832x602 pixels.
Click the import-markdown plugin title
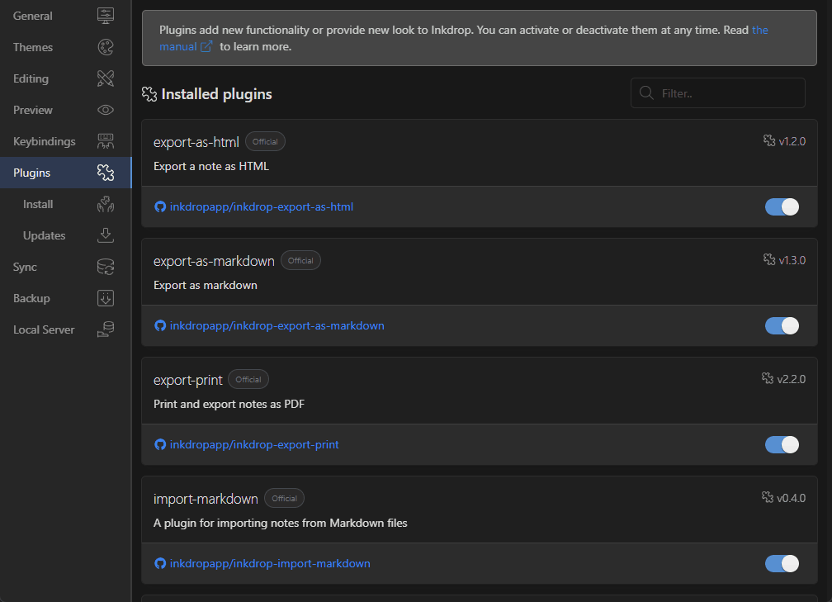206,499
